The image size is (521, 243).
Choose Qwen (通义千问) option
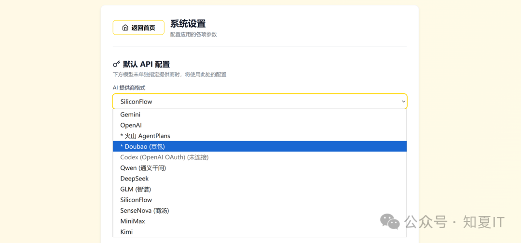pos(260,168)
